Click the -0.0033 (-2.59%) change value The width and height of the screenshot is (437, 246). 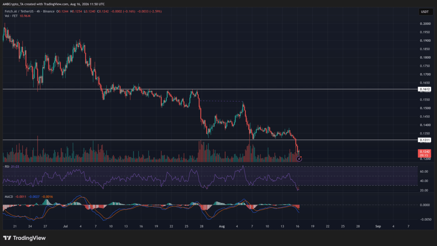tap(150, 11)
